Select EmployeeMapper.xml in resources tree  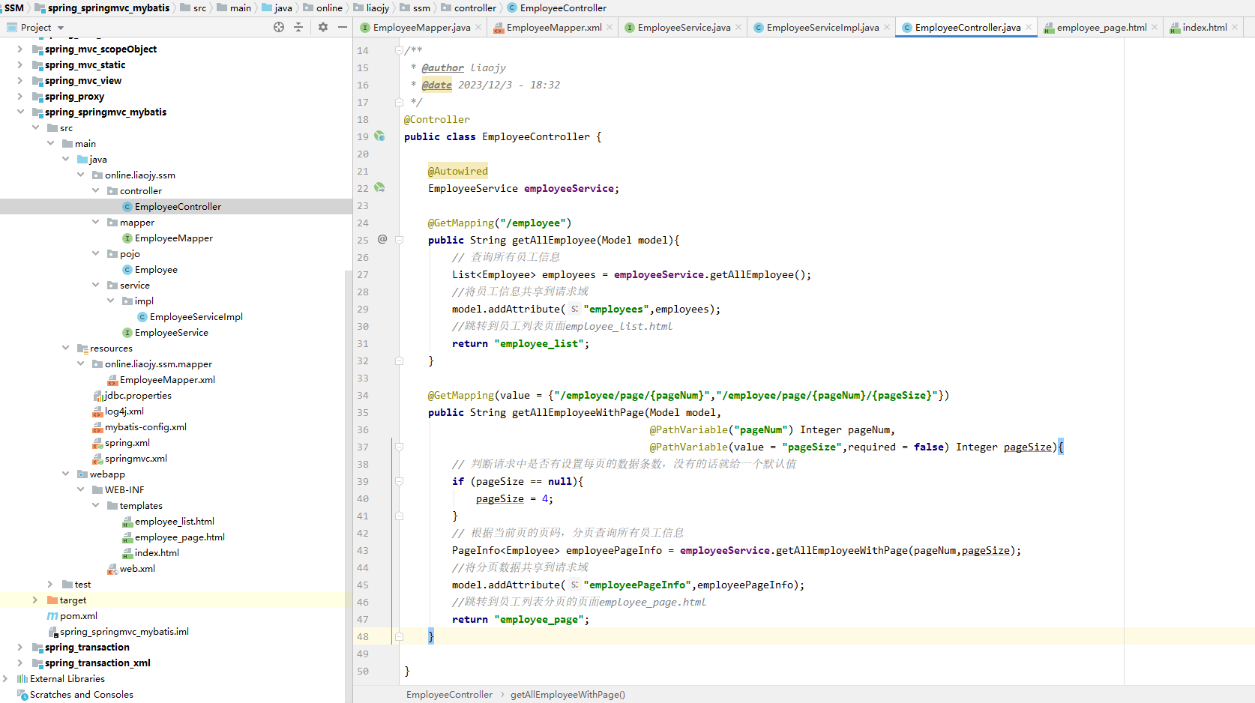pyautogui.click(x=167, y=379)
